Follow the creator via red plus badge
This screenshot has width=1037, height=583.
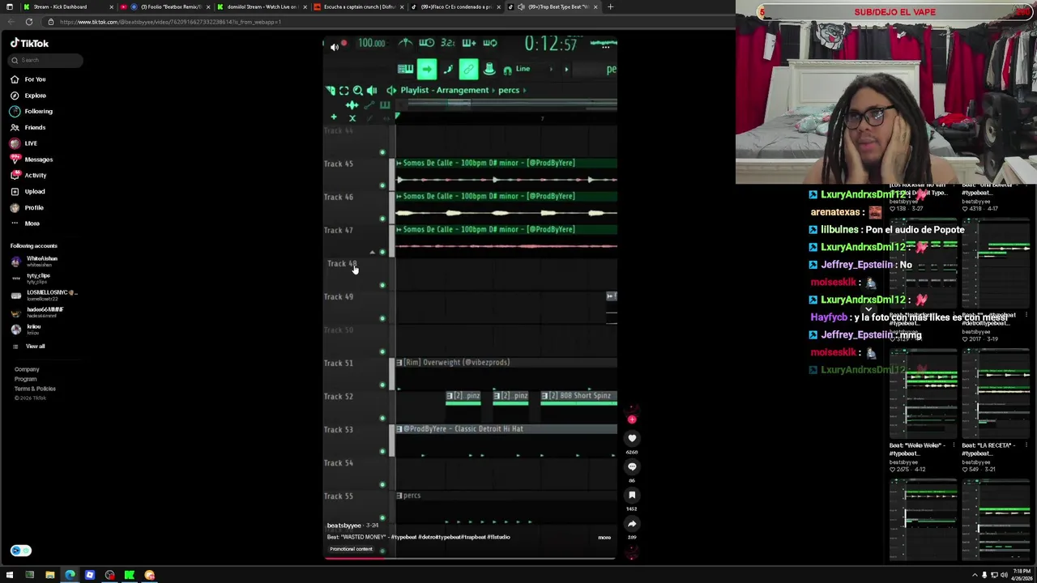(x=632, y=419)
